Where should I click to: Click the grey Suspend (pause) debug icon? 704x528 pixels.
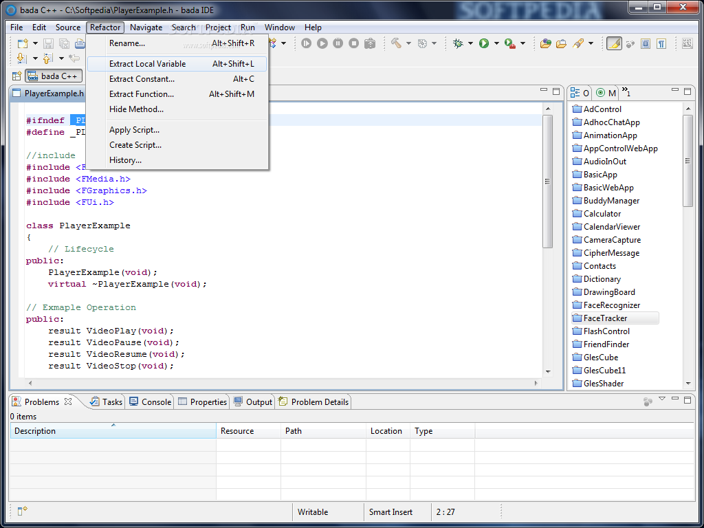(x=338, y=43)
